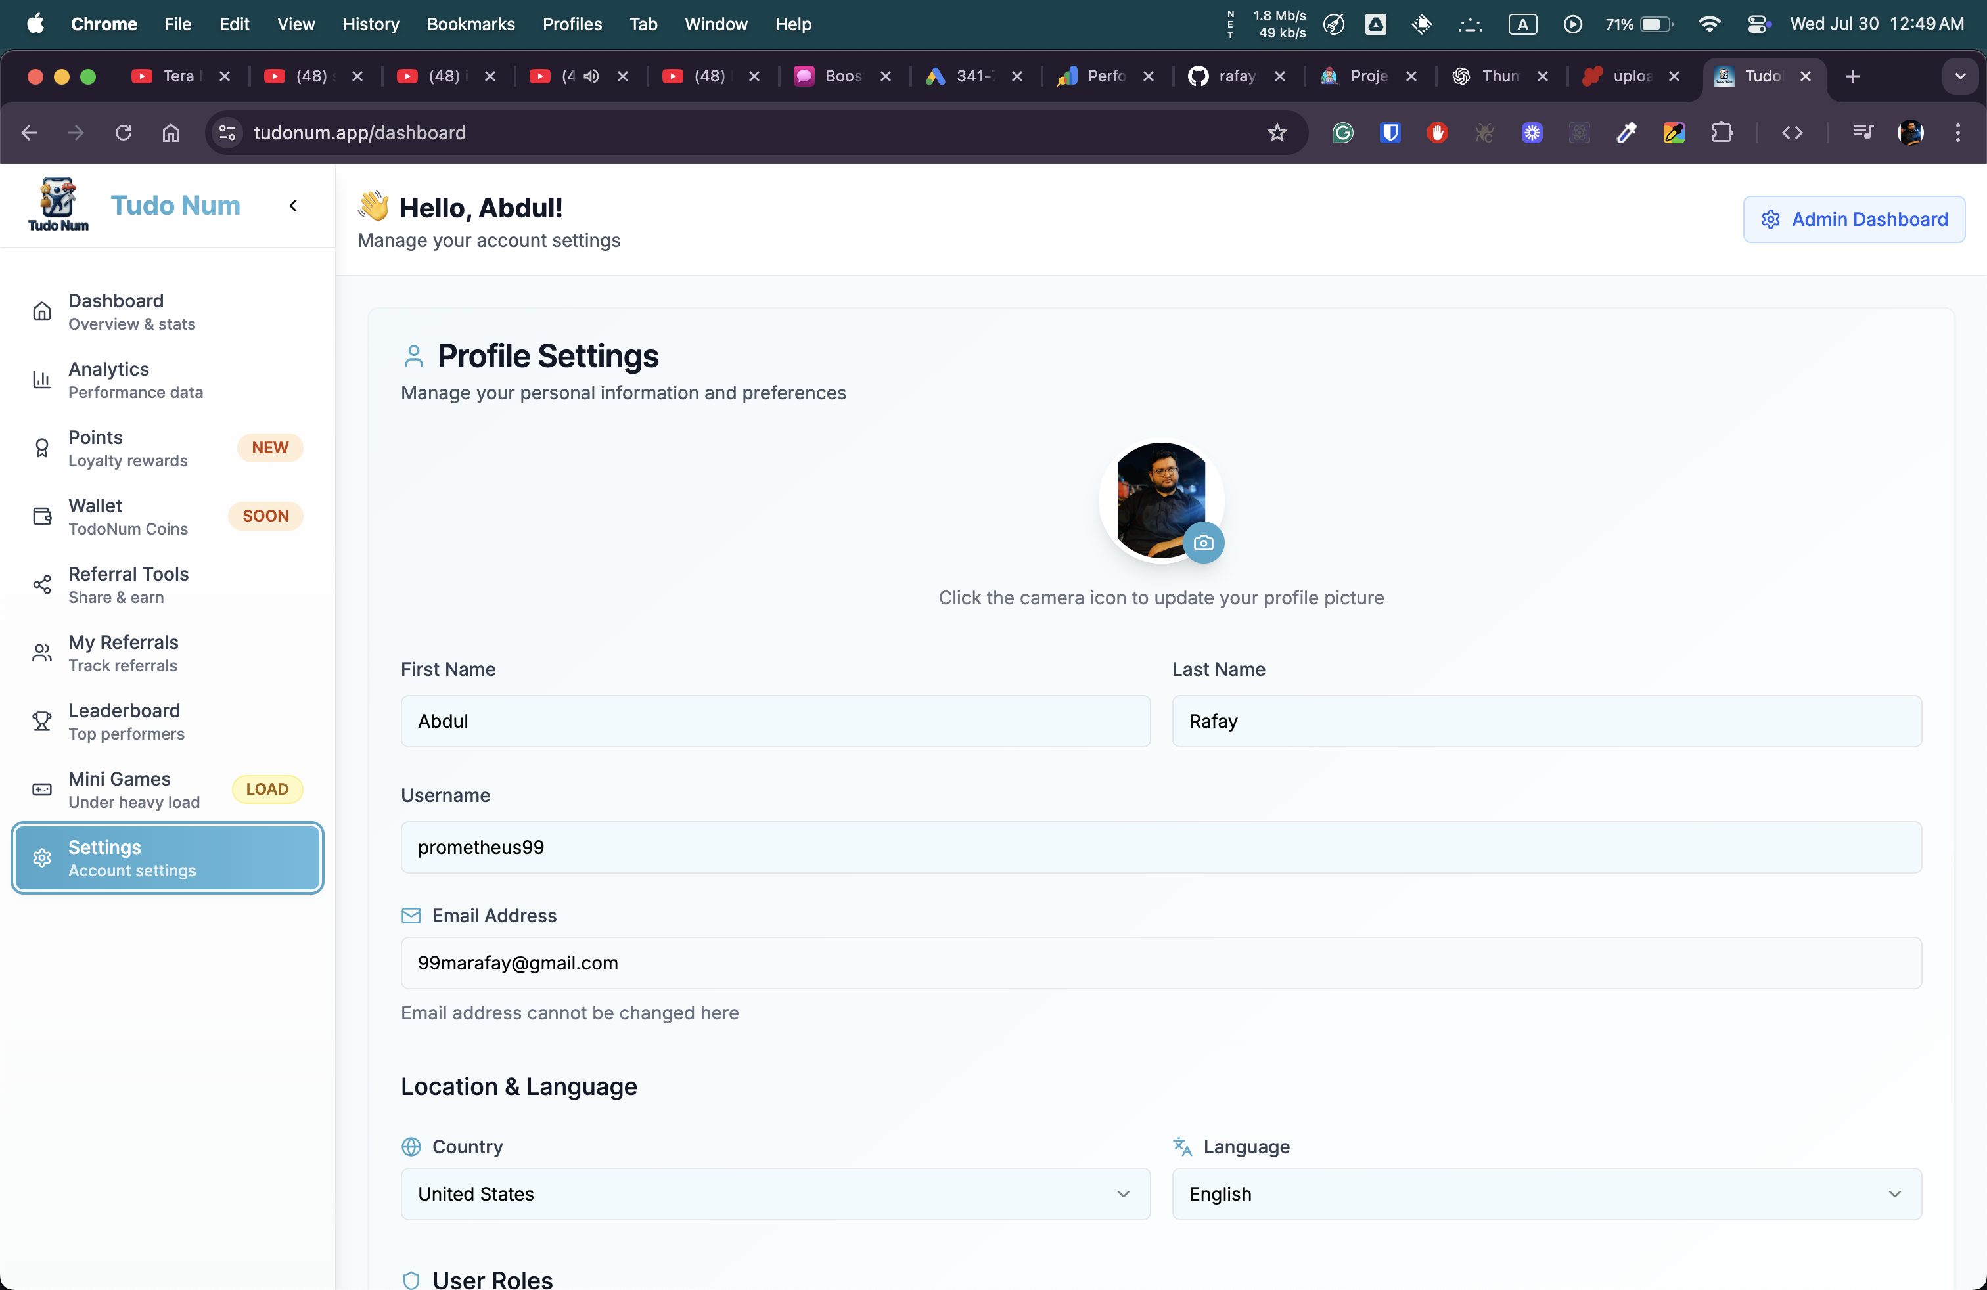Click the Referral Tools share icon
The image size is (1987, 1290).
[42, 585]
